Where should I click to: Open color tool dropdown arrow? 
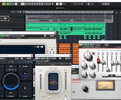pos(54,4)
